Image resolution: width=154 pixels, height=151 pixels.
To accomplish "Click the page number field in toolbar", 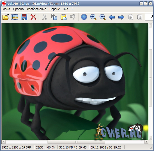I will point(149,17).
